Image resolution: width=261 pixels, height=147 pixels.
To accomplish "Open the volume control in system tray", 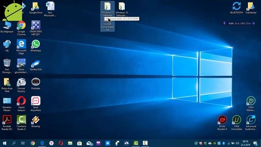I will click(237, 143).
